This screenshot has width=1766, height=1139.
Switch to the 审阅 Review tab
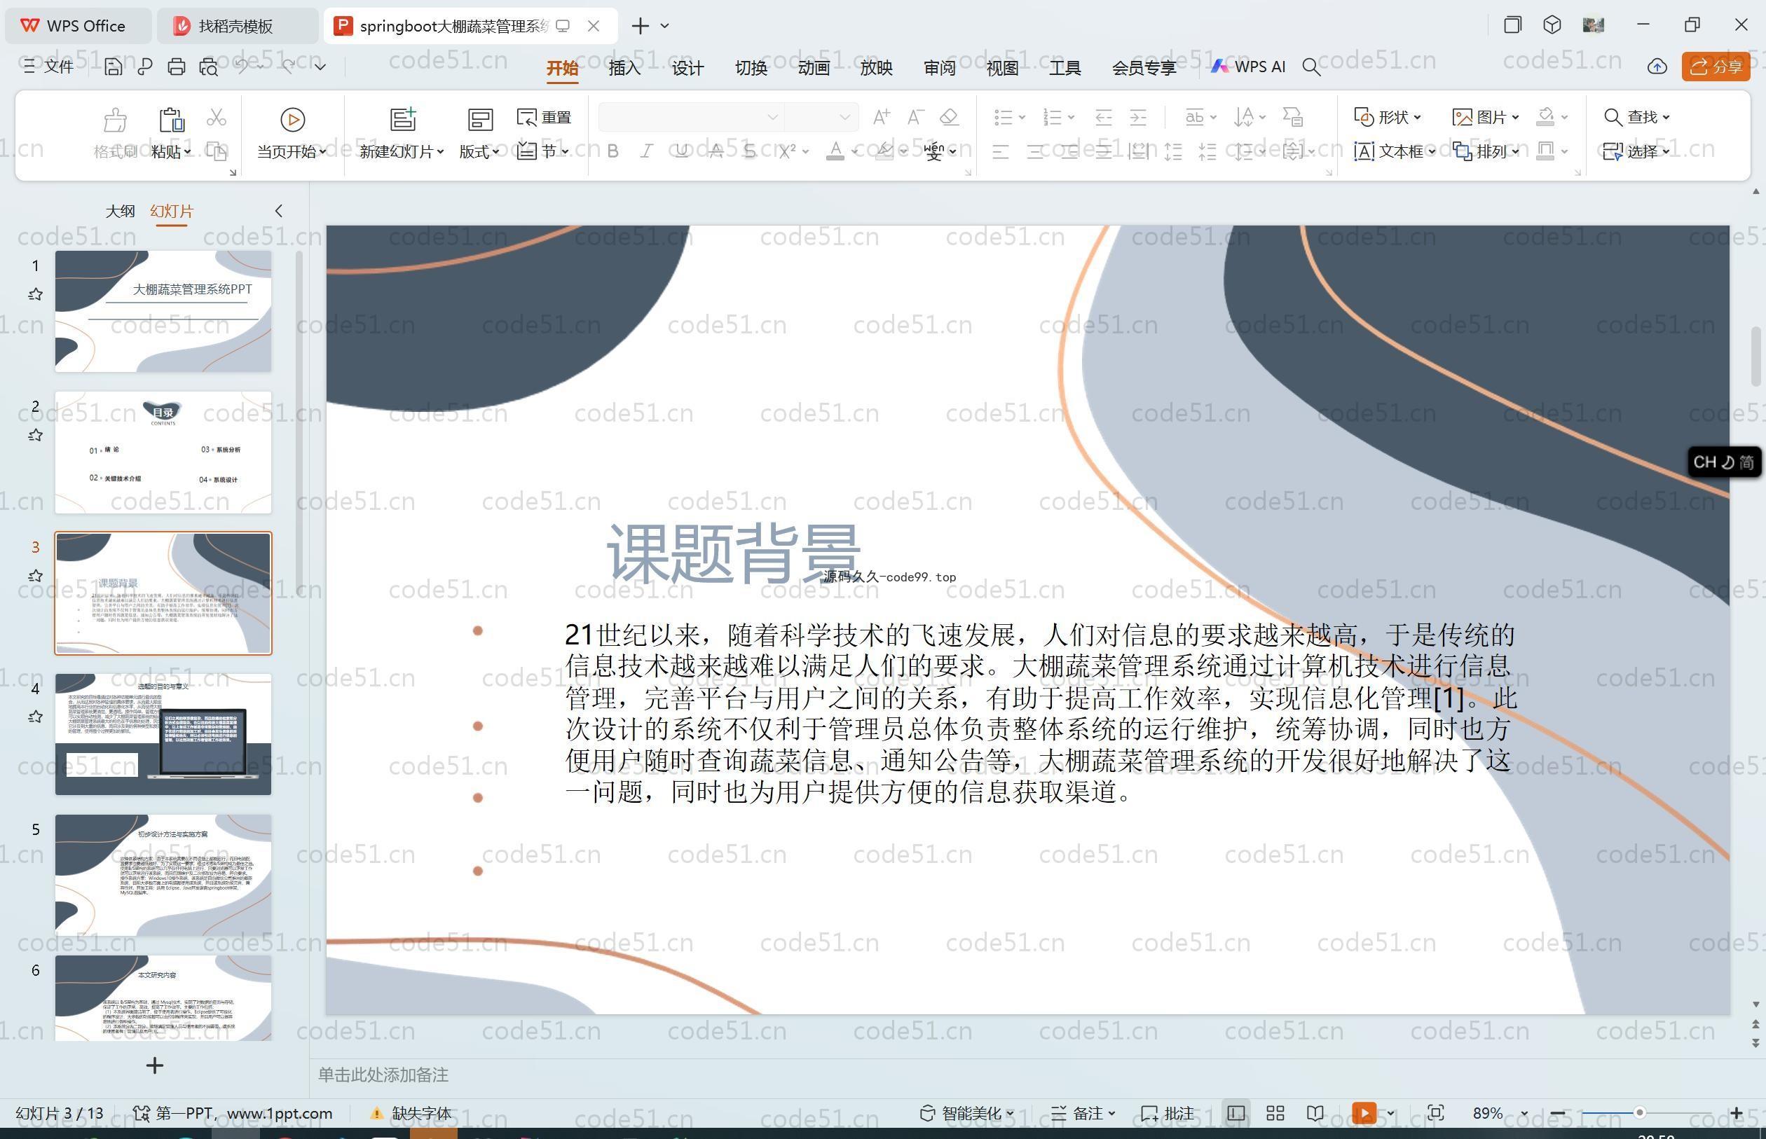point(940,68)
